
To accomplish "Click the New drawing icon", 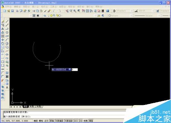I will [x=5, y=11].
